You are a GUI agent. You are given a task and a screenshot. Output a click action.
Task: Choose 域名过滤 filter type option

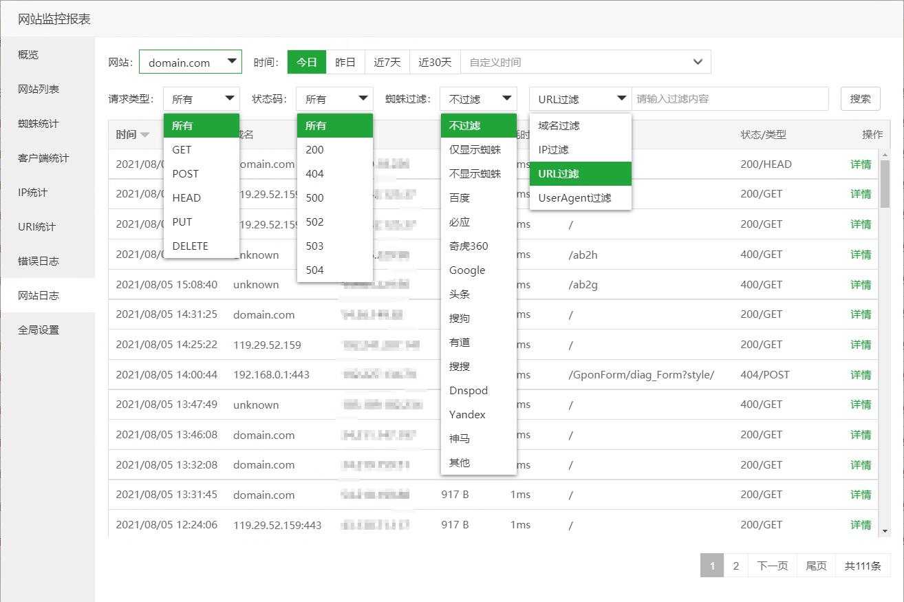(x=581, y=126)
